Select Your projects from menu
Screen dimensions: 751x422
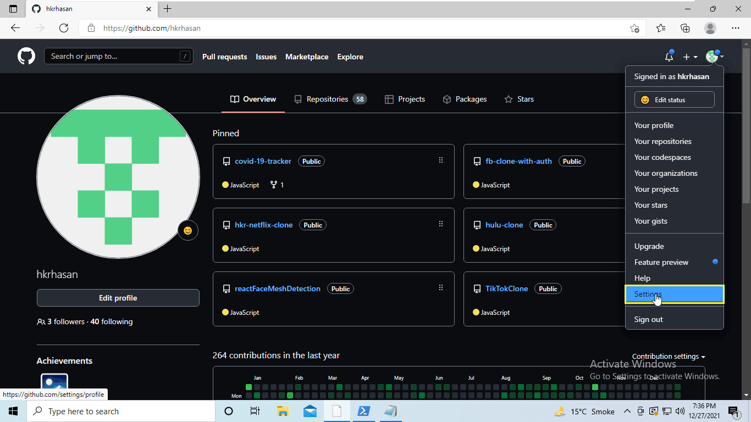pos(675,189)
